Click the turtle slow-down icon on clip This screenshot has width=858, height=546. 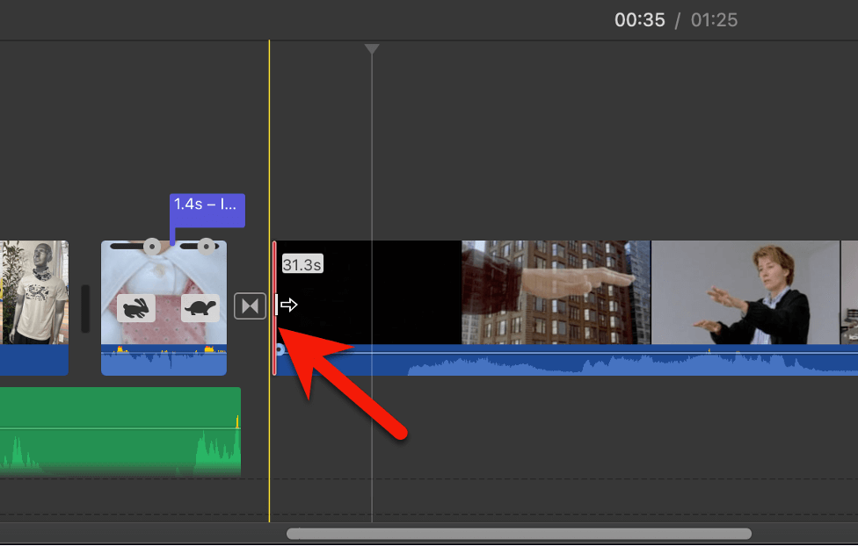[x=200, y=308]
